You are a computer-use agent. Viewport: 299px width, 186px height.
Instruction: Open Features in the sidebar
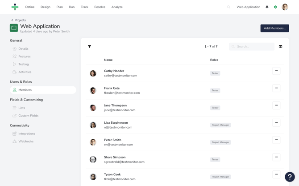click(x=25, y=57)
